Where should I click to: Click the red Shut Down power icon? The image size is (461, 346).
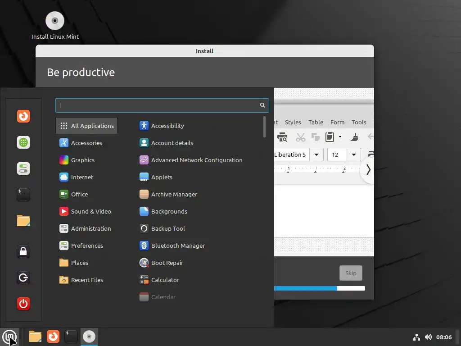point(23,304)
